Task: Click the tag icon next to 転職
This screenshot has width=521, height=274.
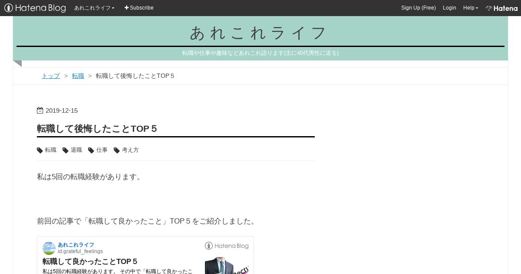Action: pyautogui.click(x=40, y=150)
